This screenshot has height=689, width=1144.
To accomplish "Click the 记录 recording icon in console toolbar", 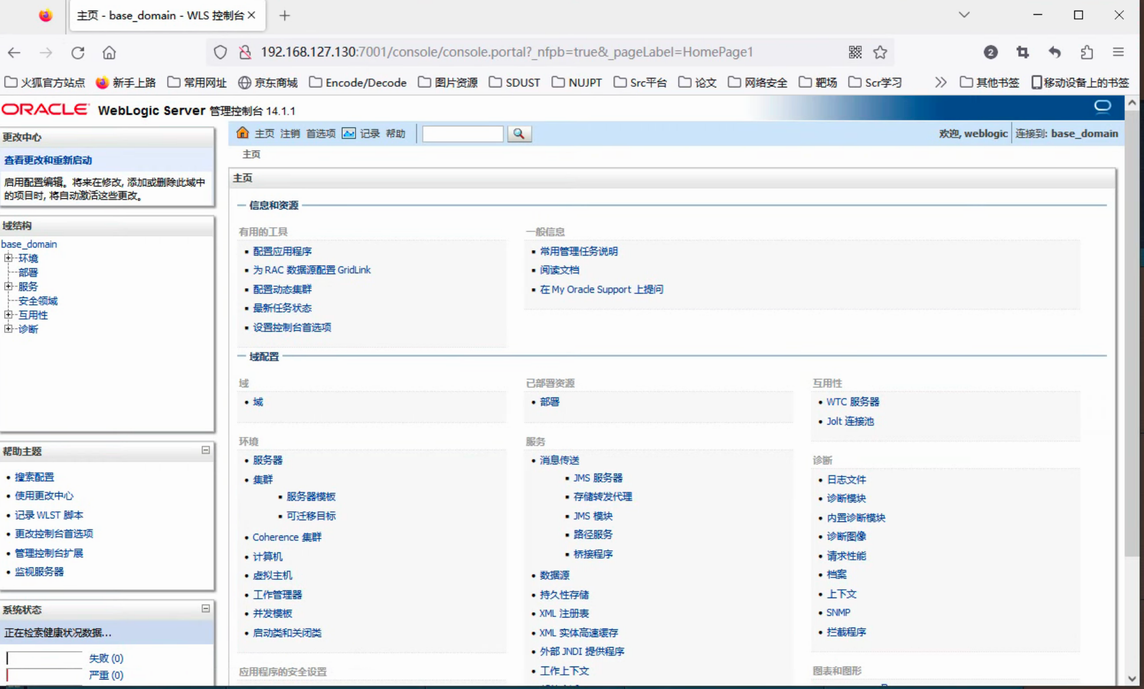I will coord(349,133).
